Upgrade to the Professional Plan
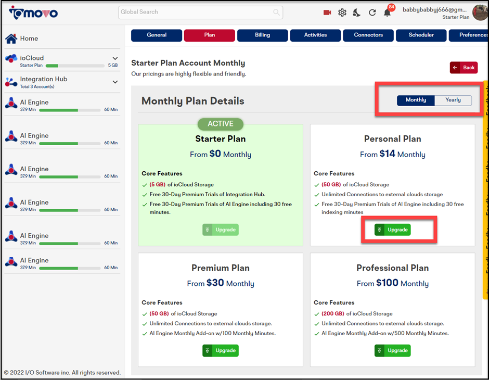Image resolution: width=489 pixels, height=380 pixels. pos(393,351)
